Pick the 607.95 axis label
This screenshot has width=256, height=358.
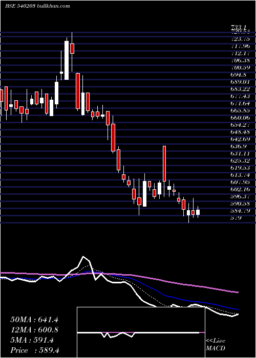point(240,182)
